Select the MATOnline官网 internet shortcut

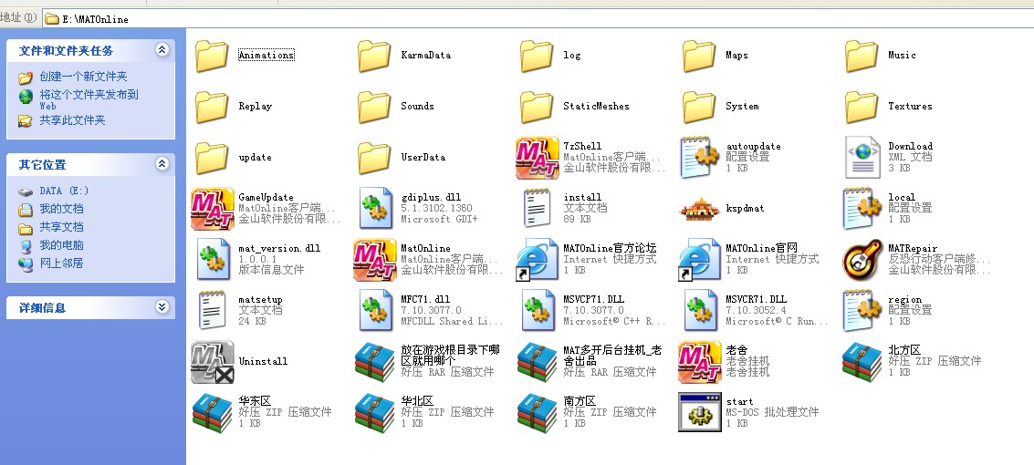699,260
